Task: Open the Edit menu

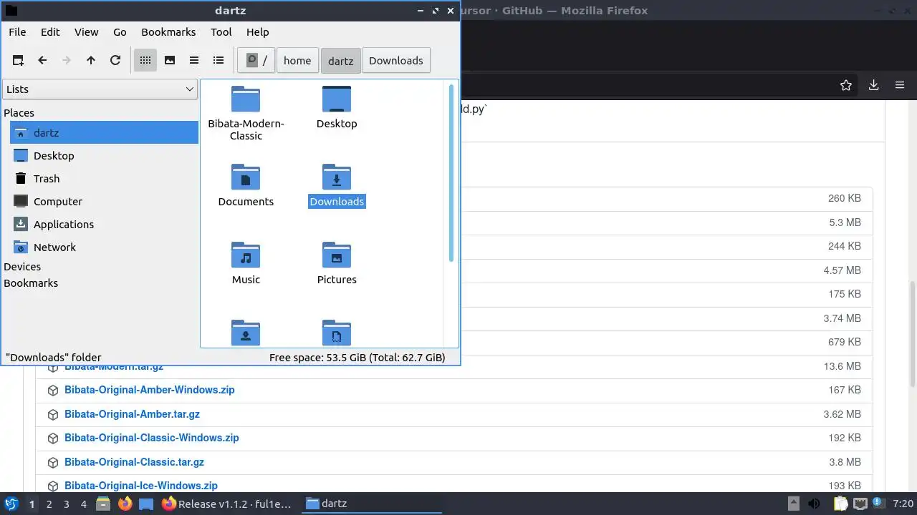Action: coord(50,32)
